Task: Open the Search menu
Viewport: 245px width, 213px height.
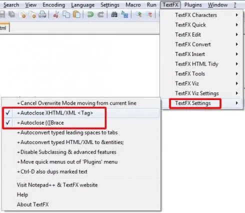Action: 11,5
